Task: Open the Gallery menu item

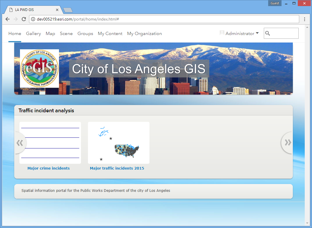Action: (x=33, y=34)
